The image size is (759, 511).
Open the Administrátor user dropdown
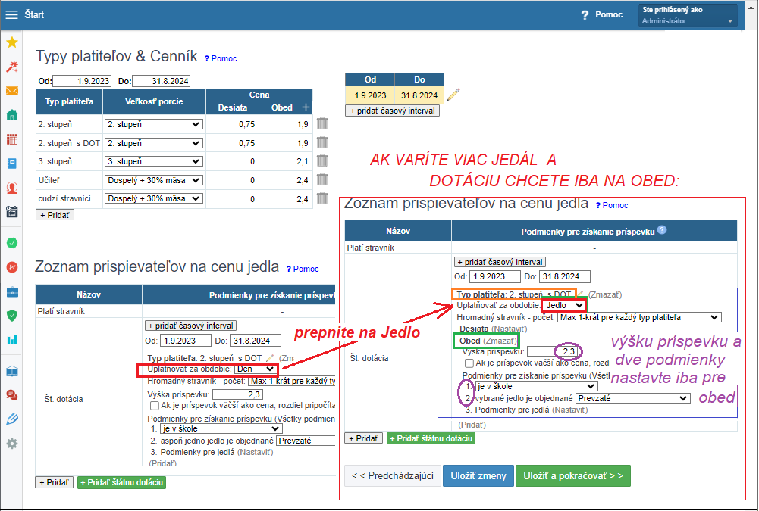(x=688, y=15)
